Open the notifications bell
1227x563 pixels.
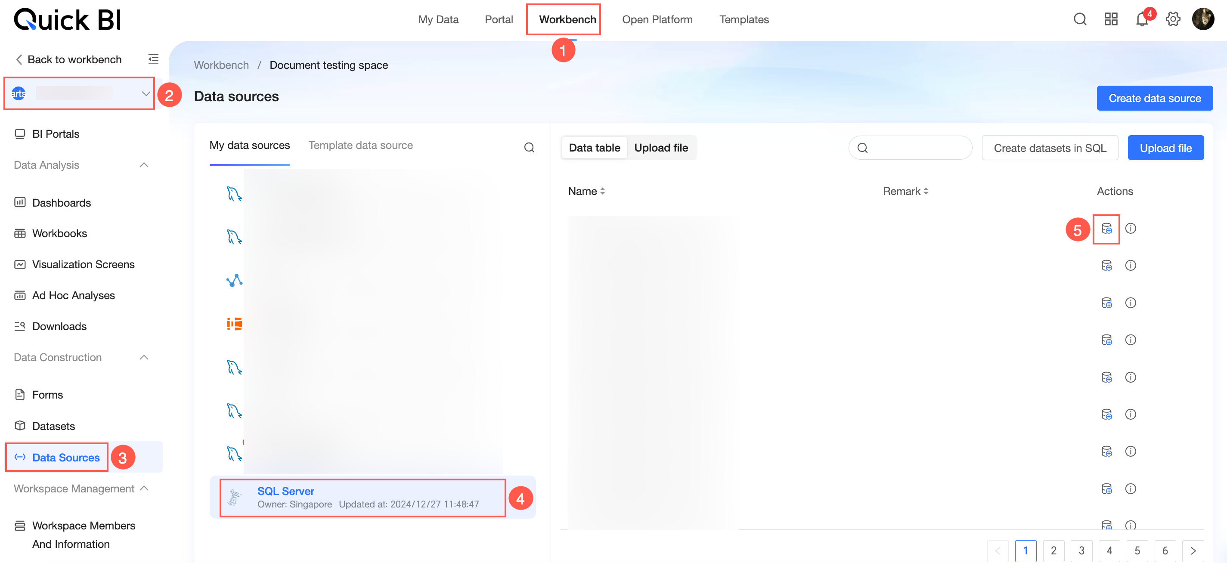pyautogui.click(x=1142, y=19)
